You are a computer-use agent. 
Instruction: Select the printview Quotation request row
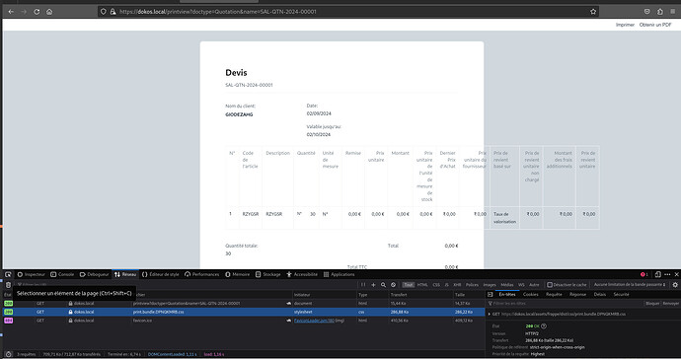point(243,304)
